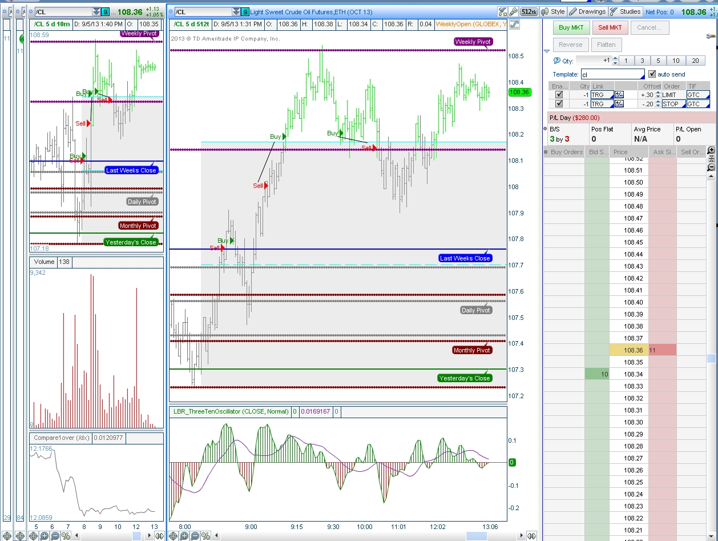Viewport: 718px width, 541px height.
Task: Open the Drawings toolbar menu
Action: click(x=587, y=11)
